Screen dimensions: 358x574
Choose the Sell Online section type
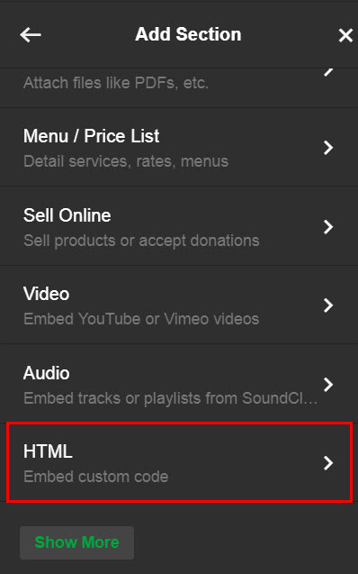pos(179,226)
